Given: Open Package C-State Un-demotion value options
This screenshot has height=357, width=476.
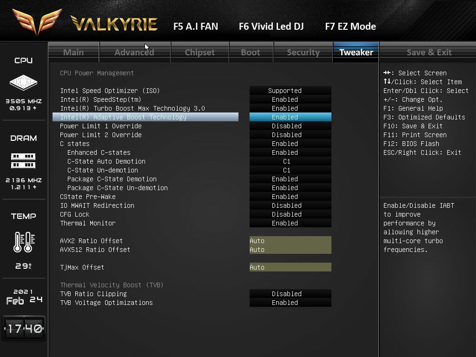Looking at the screenshot, I should [290, 188].
